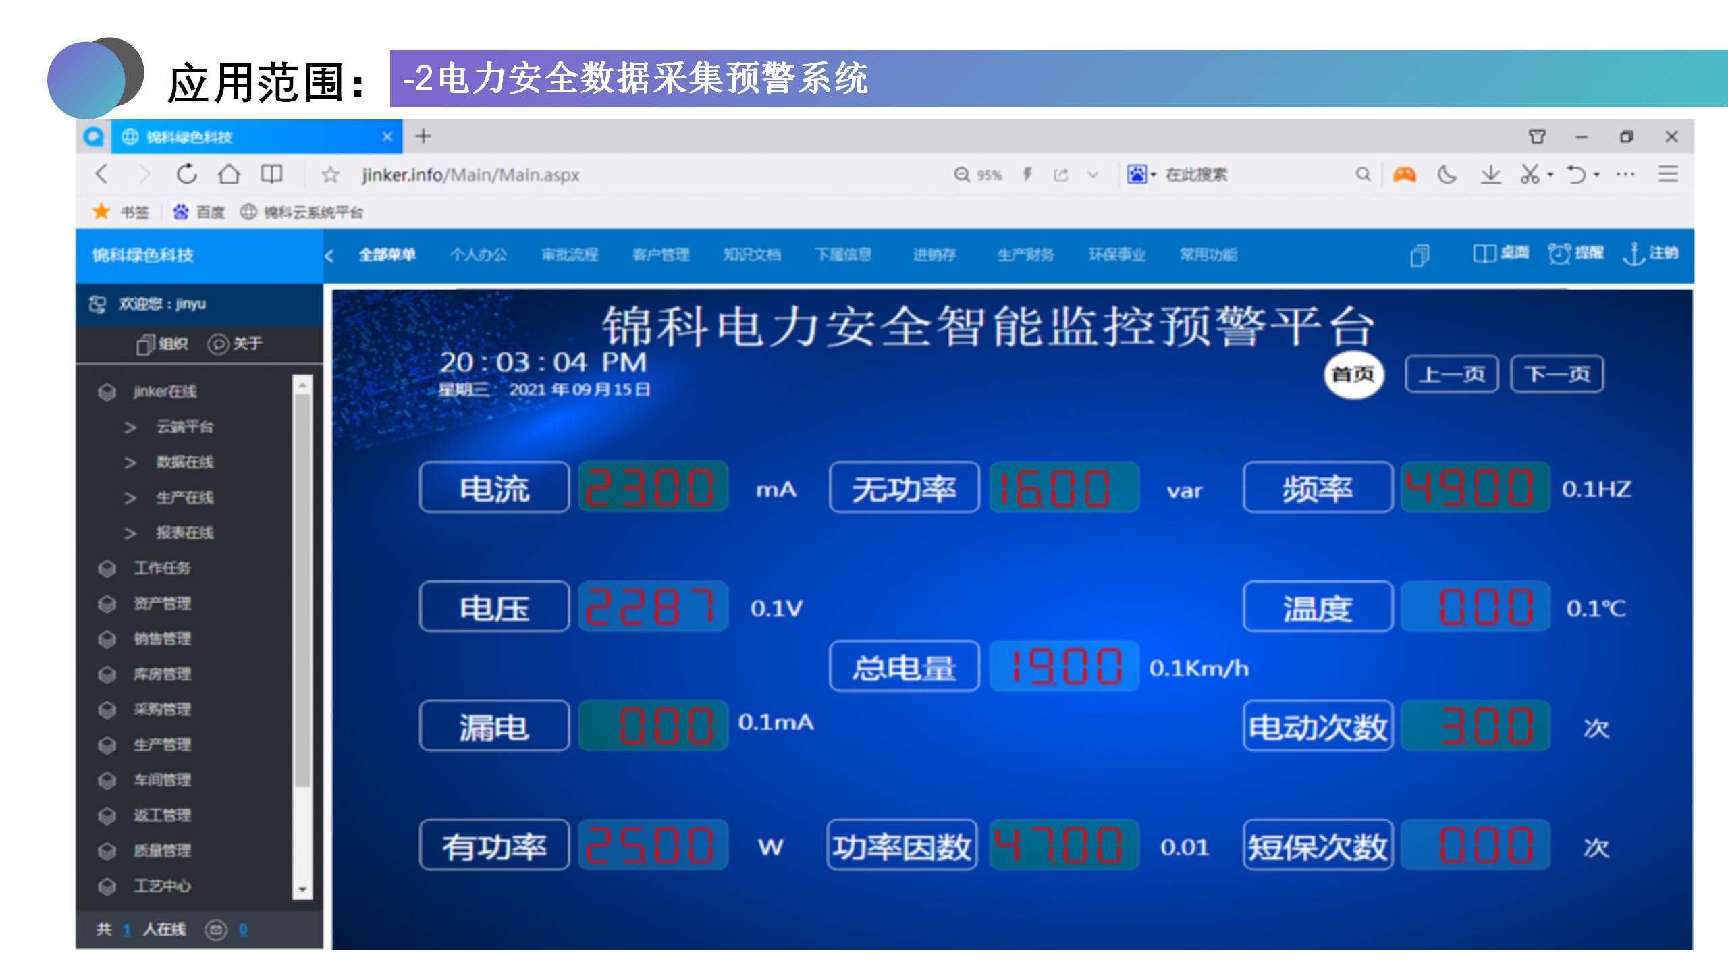Click the browser refresh icon
Screen dimensions: 1728x972
pyautogui.click(x=186, y=174)
